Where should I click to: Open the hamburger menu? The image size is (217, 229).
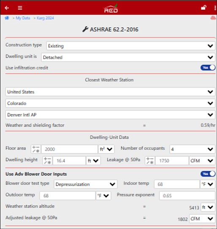pyautogui.click(x=20, y=8)
